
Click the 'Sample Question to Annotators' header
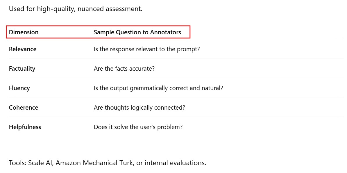point(137,32)
